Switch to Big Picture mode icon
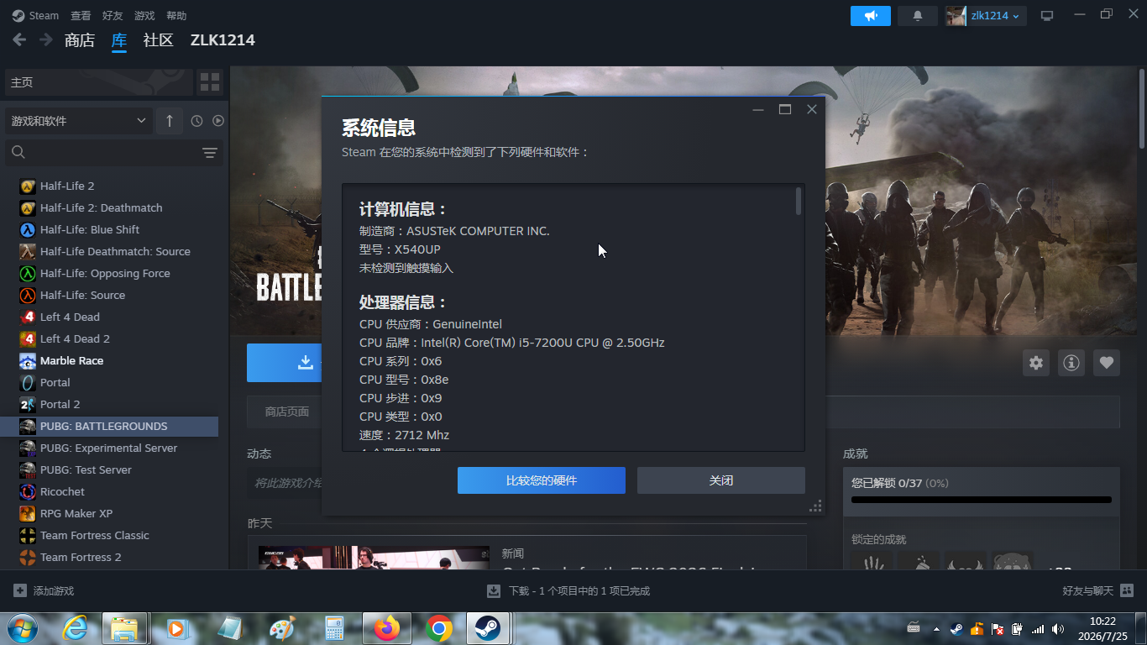 tap(1047, 16)
